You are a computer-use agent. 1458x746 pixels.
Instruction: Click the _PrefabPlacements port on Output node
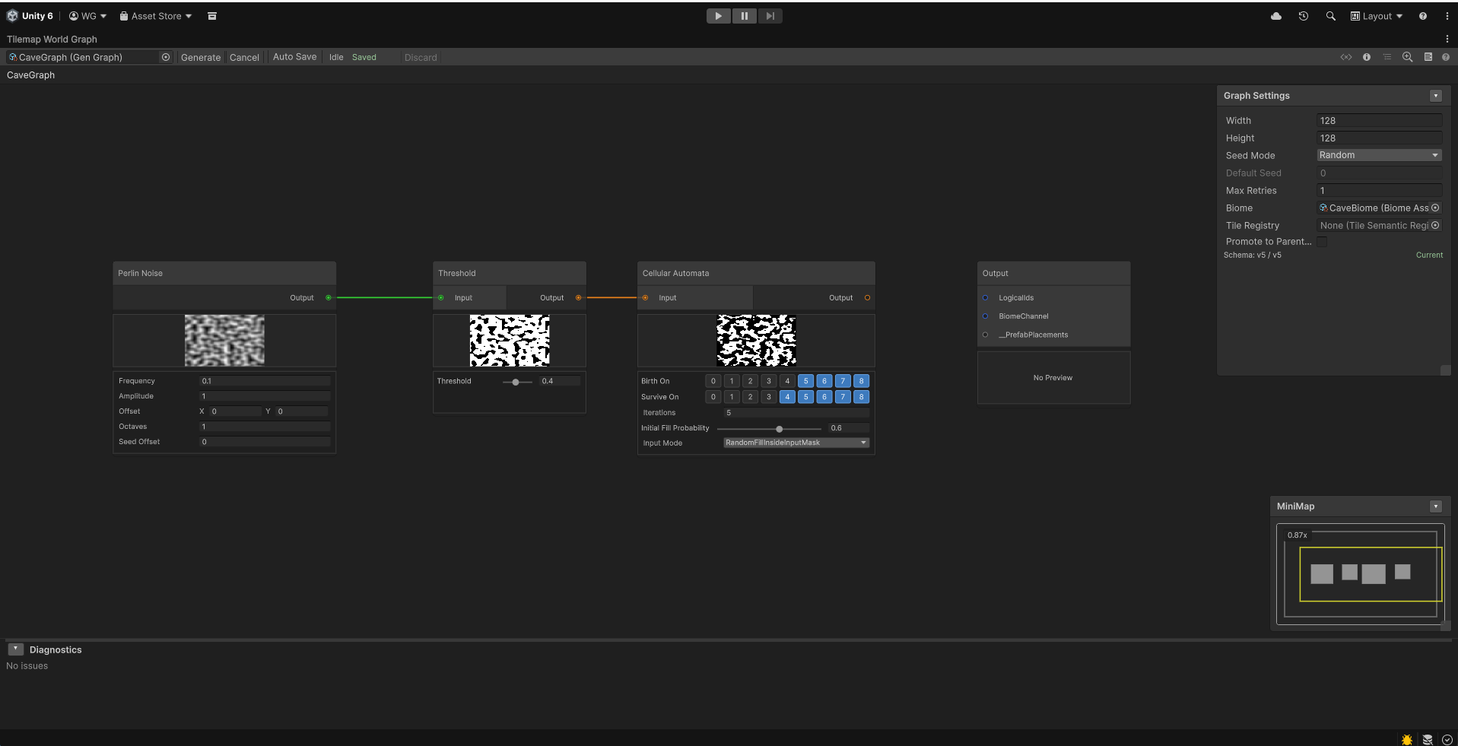tap(986, 335)
